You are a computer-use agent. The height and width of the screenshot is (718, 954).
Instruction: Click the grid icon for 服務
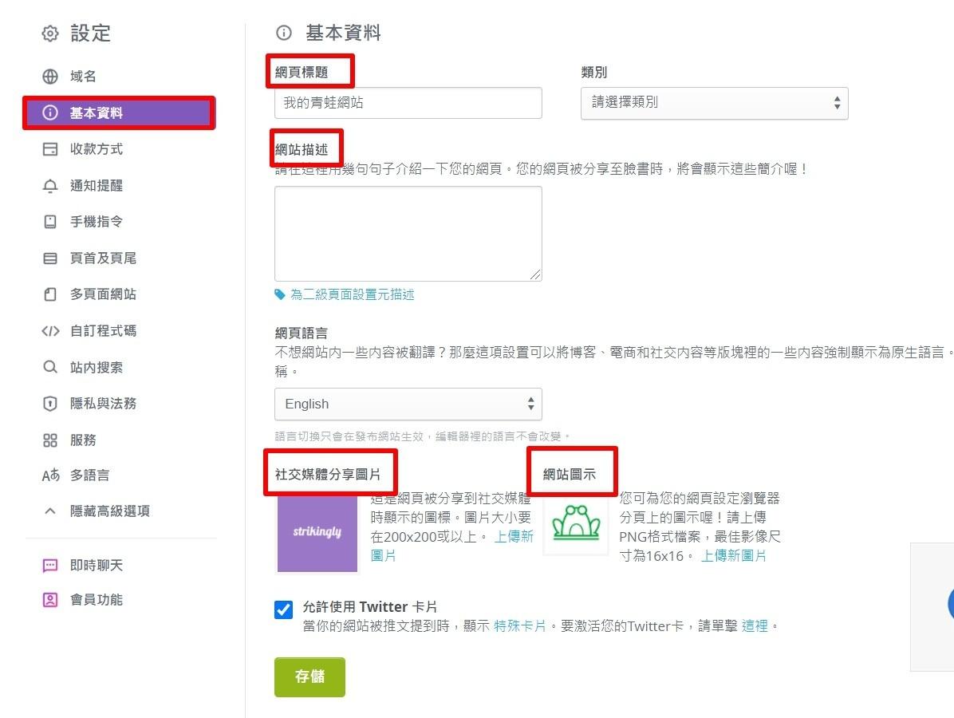point(50,440)
